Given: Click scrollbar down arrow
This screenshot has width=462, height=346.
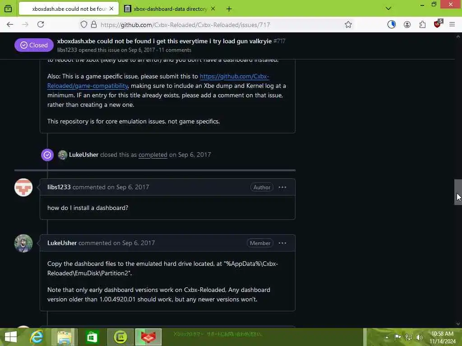Looking at the screenshot, I should pos(458,323).
